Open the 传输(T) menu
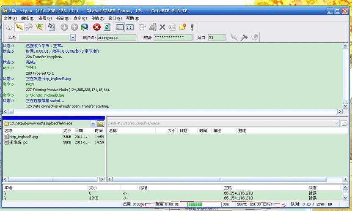 click(97, 19)
